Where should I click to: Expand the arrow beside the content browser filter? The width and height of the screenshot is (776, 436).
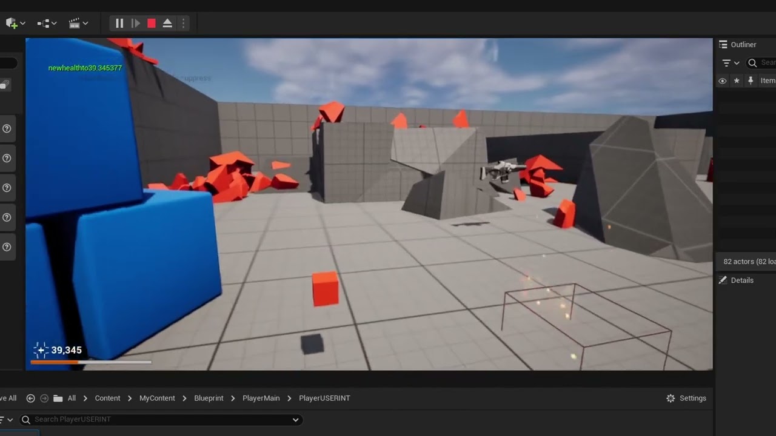click(10, 419)
